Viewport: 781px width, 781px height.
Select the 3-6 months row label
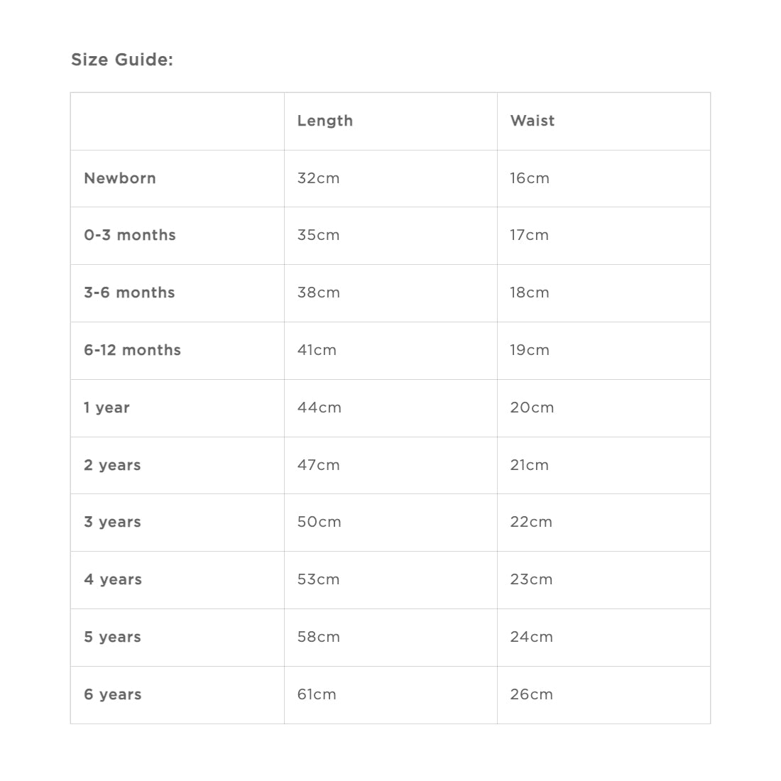pos(129,293)
